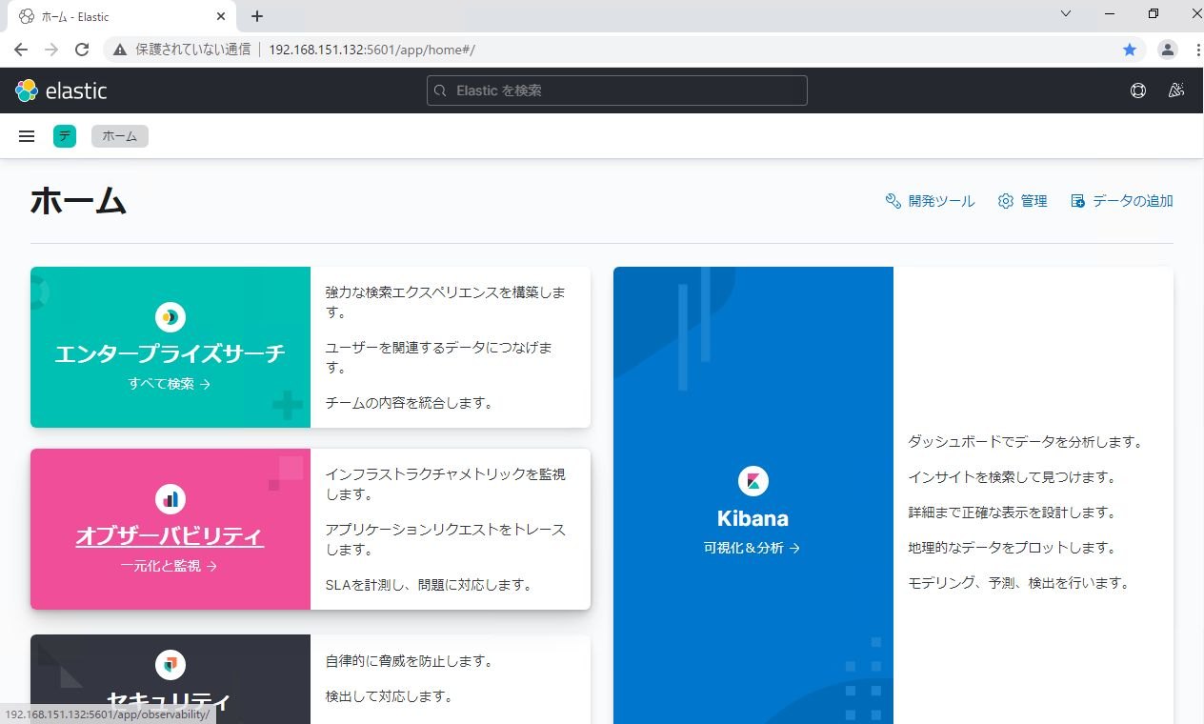The height and width of the screenshot is (724, 1204).
Task: Bookmark page with the star icon
Action: coord(1130,50)
